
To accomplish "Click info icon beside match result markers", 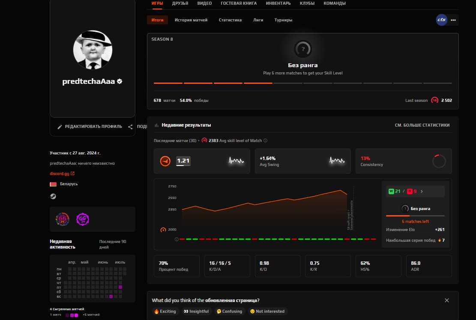I will click(x=177, y=240).
